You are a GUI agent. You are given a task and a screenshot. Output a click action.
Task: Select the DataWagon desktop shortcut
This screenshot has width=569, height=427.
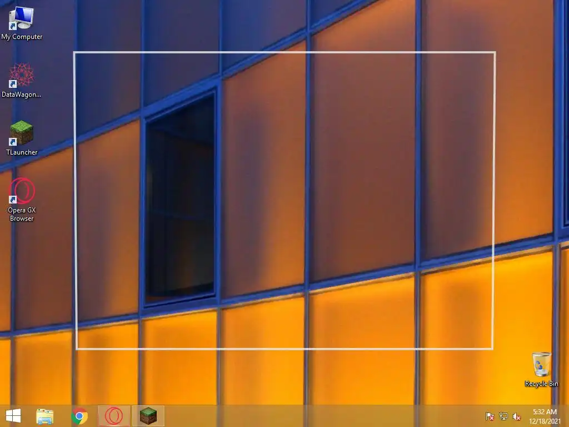(x=22, y=81)
